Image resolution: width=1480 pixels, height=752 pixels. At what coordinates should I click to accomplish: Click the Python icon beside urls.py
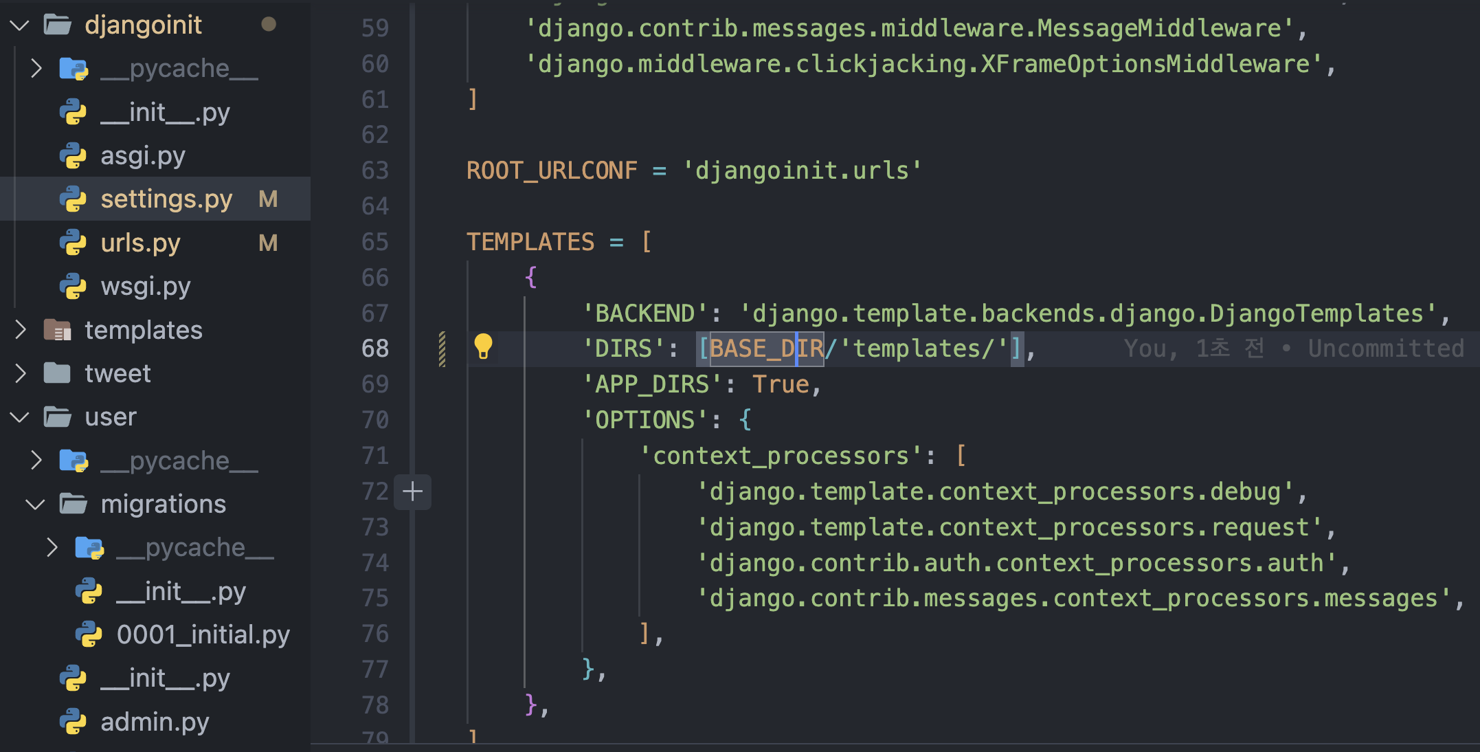(x=73, y=243)
